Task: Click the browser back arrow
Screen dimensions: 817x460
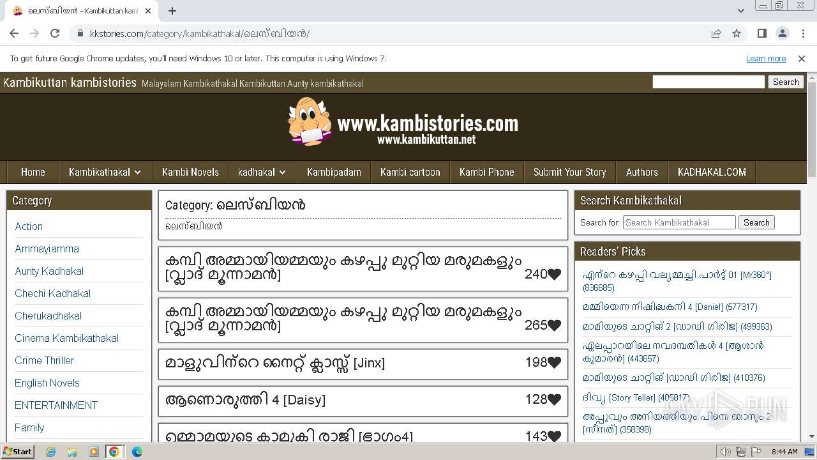Action: 14,33
